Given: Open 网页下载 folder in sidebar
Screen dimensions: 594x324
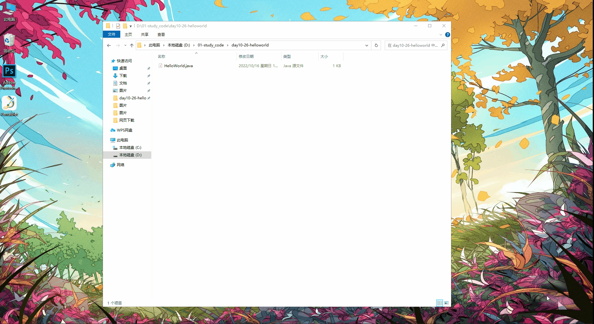Looking at the screenshot, I should pyautogui.click(x=126, y=120).
